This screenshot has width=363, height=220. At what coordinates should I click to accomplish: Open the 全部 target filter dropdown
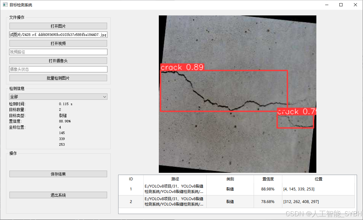pos(58,97)
